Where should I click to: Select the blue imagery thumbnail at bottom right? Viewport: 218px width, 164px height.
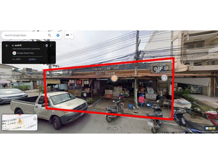tap(207, 128)
